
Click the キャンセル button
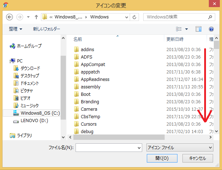(198, 158)
